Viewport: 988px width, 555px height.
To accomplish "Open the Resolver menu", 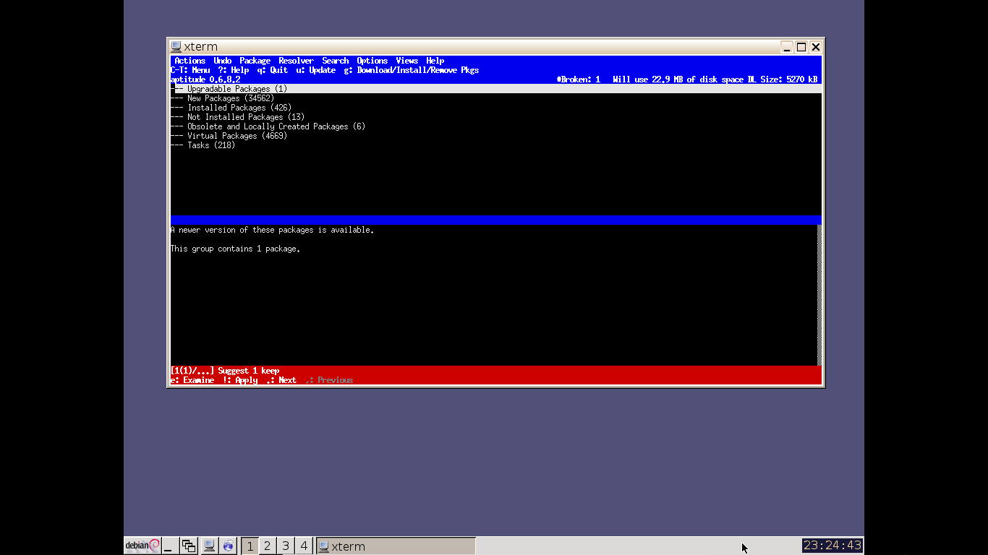I will click(x=296, y=61).
